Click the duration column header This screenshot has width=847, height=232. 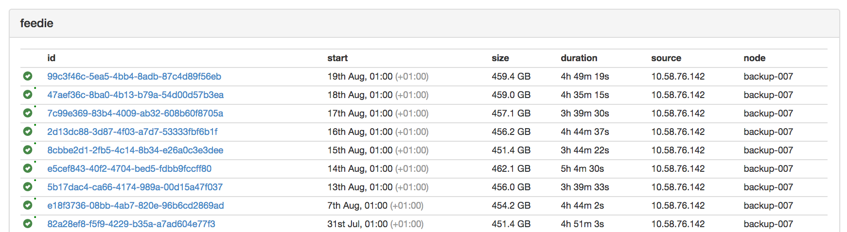pyautogui.click(x=579, y=58)
